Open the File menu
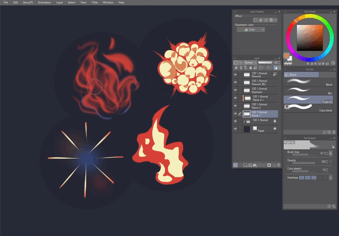Screen dimensions: 339x236 point(6,2)
